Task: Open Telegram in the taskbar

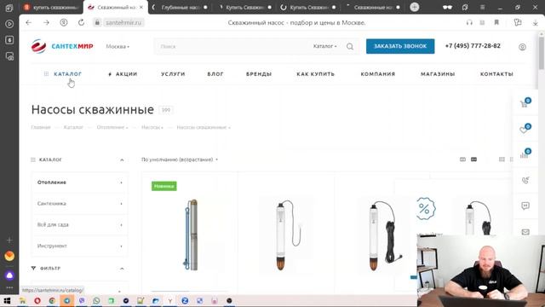Action: point(66,301)
